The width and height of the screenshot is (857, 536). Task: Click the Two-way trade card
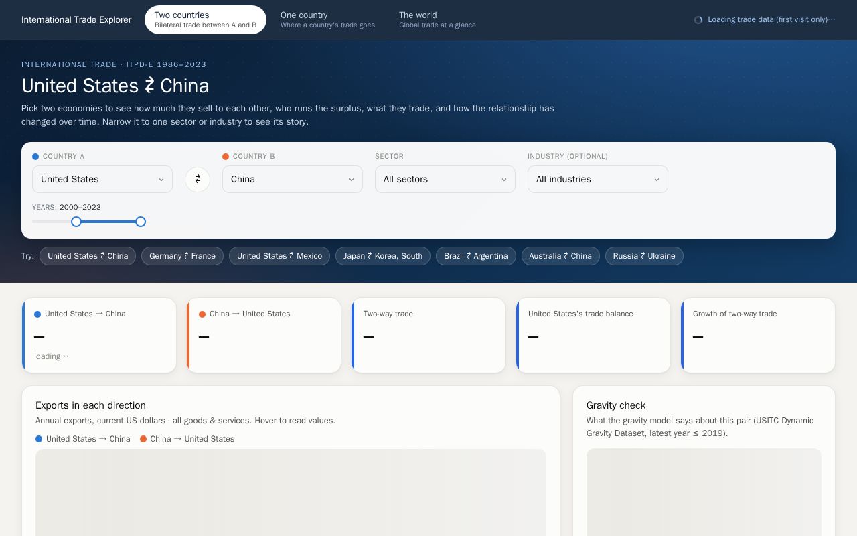(428, 335)
